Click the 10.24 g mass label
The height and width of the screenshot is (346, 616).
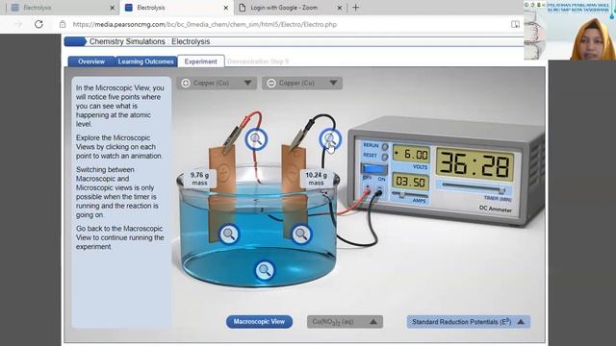click(x=316, y=179)
